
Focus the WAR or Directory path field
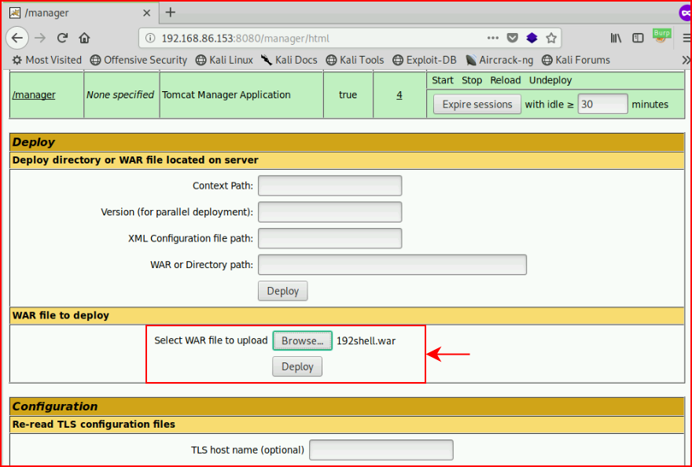[392, 265]
